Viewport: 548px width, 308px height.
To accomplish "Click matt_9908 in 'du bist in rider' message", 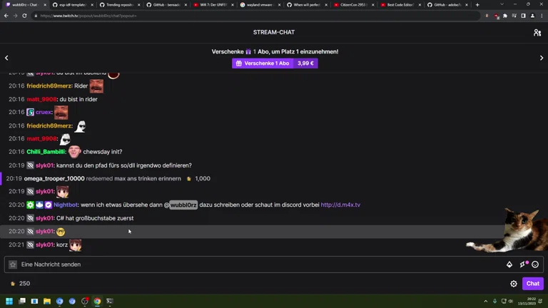I will click(41, 99).
